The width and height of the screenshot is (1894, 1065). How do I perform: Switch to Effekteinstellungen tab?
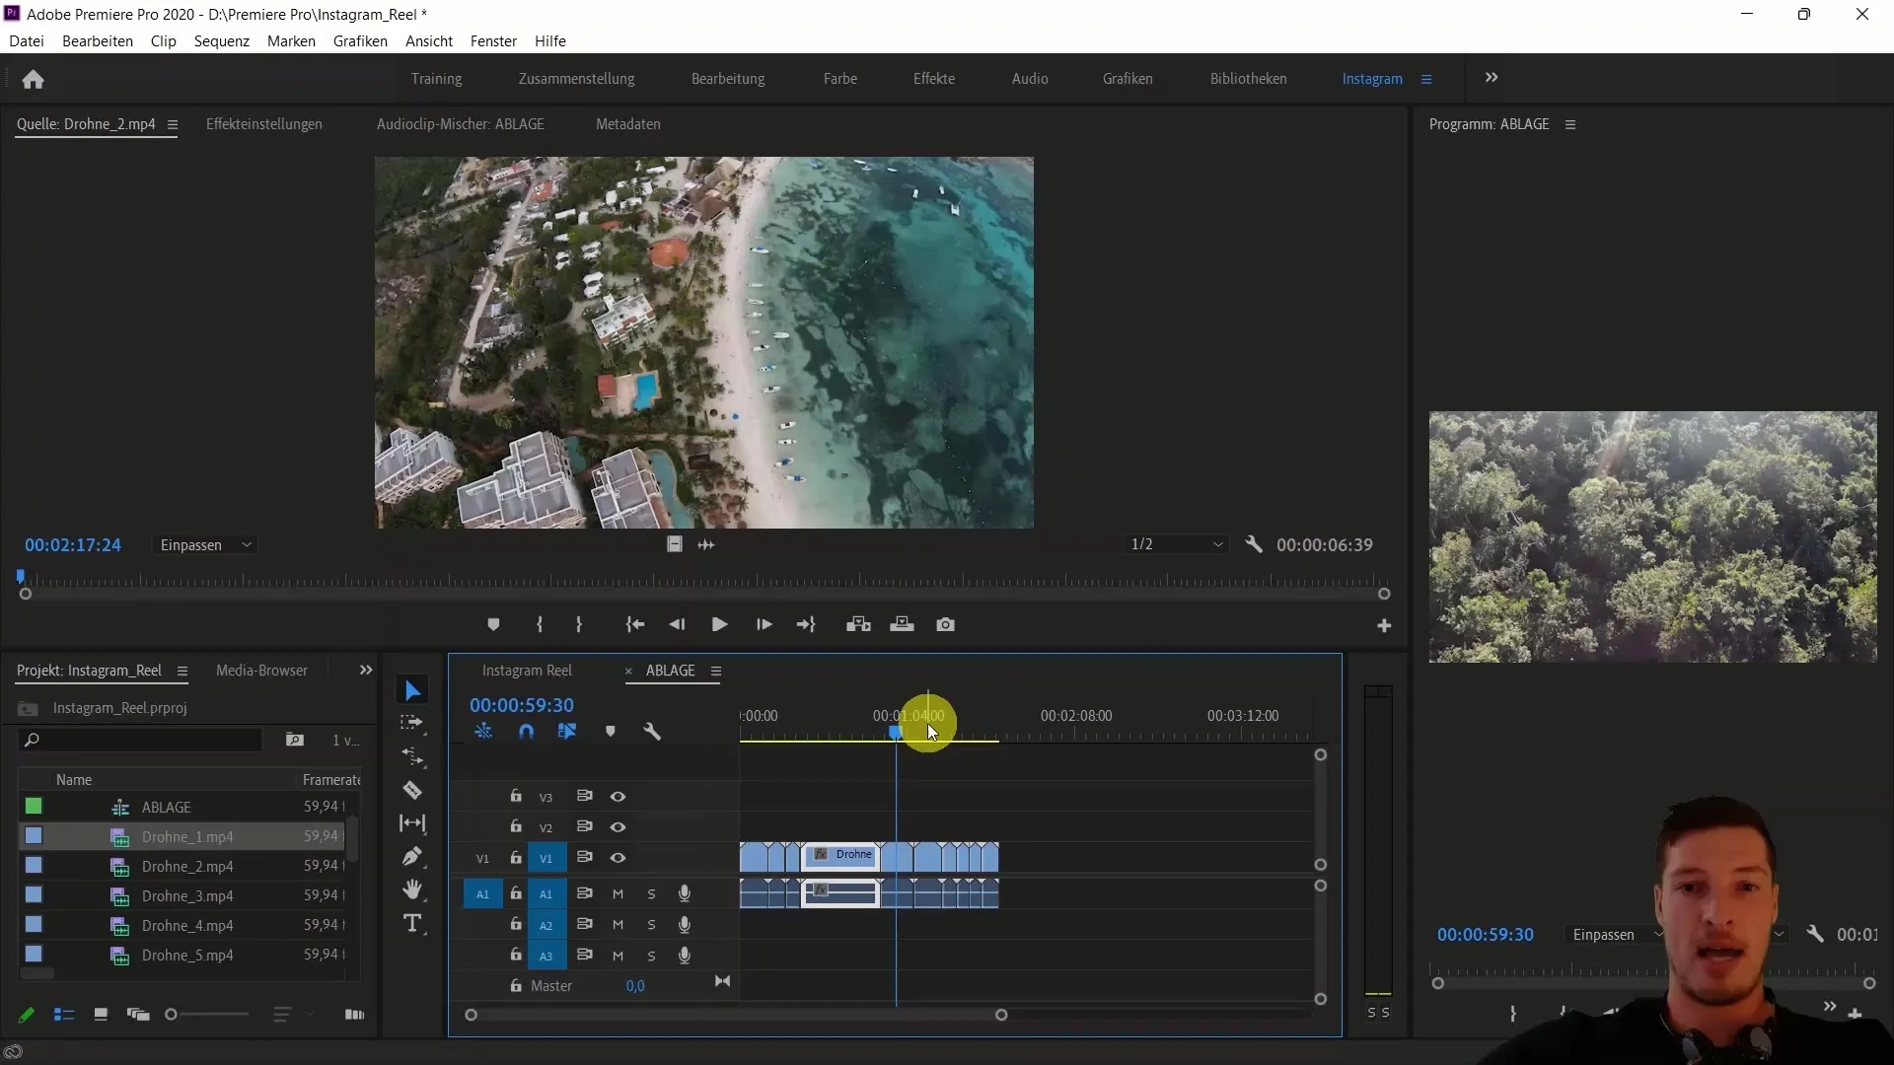pyautogui.click(x=264, y=124)
